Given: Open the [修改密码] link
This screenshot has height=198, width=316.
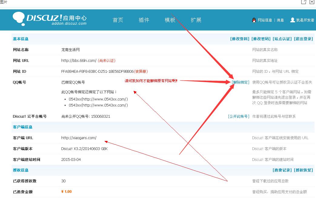Looking at the screenshot, I should coord(261,39).
